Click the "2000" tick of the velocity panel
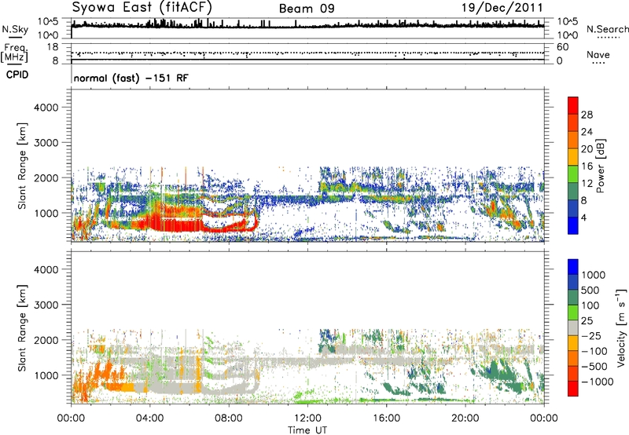Viewport: 629px width, 435px height. click(46, 340)
